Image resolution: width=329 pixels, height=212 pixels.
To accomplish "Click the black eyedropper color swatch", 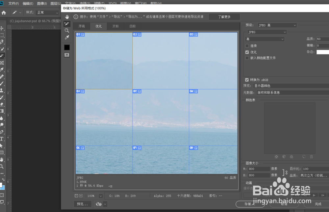I will click(67, 47).
